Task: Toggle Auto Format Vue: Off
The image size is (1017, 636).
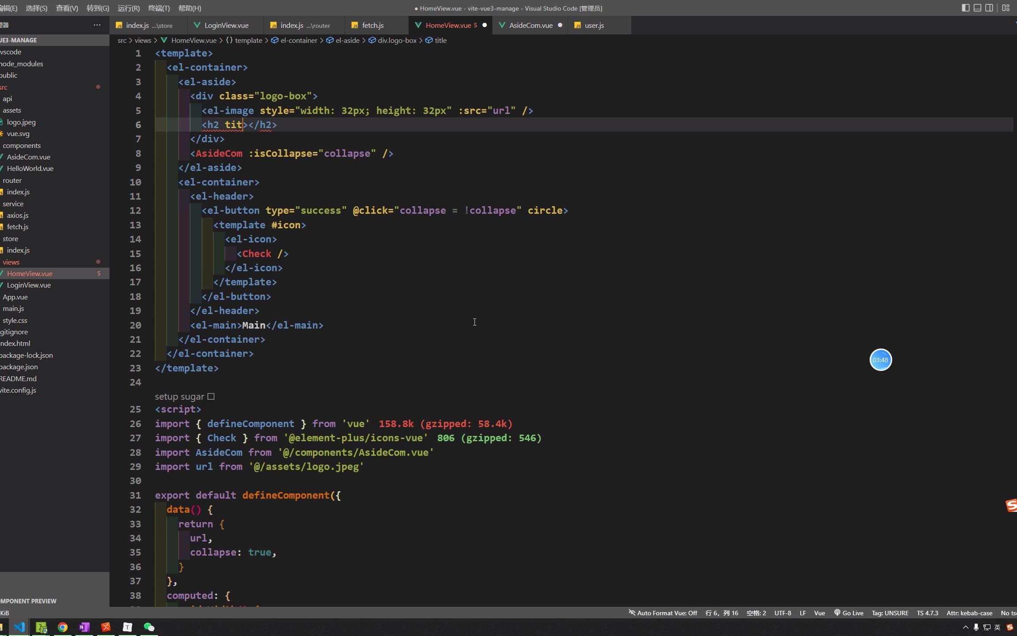Action: click(x=663, y=613)
